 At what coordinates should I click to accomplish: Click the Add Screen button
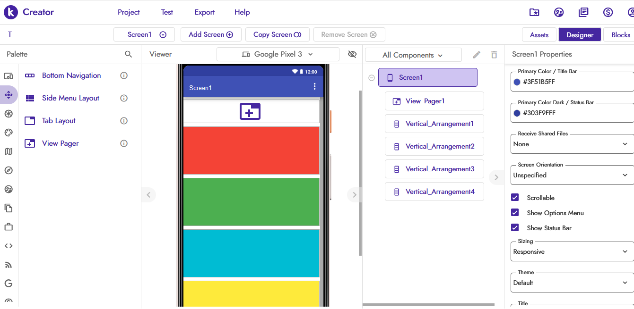(211, 34)
